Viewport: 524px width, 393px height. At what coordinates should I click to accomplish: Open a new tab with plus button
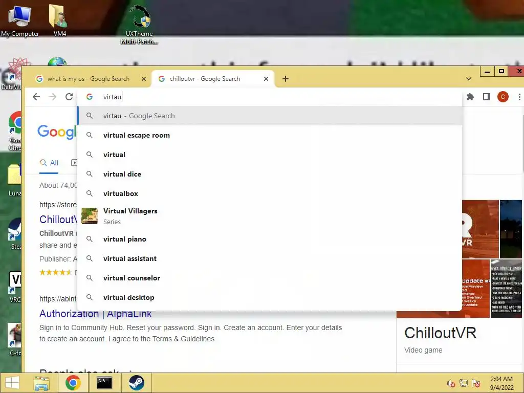(286, 79)
